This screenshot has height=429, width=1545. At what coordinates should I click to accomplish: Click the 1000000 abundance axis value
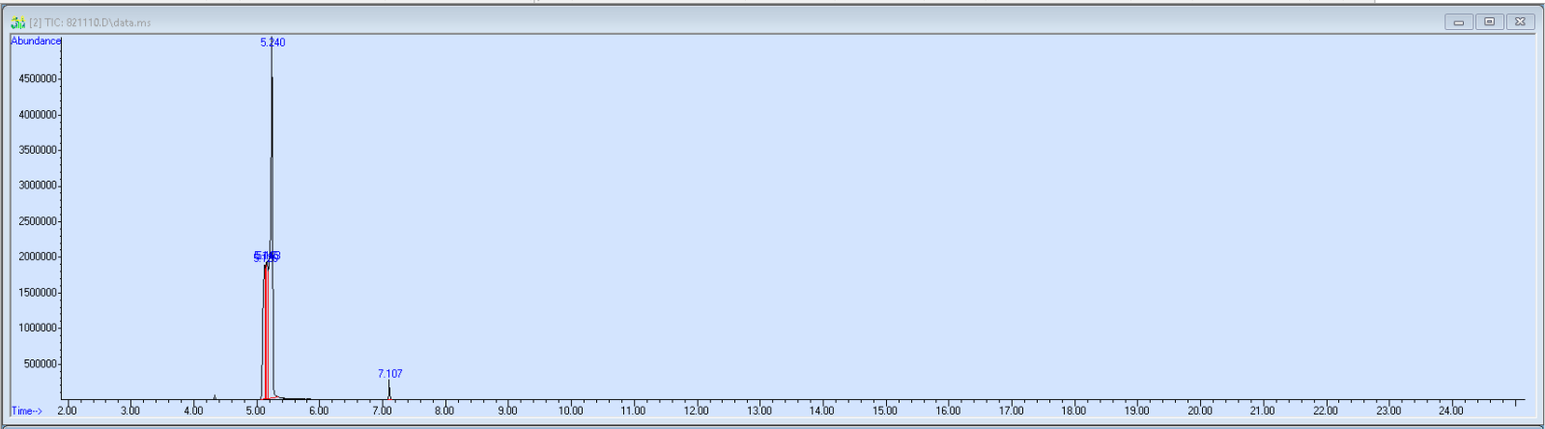click(38, 329)
